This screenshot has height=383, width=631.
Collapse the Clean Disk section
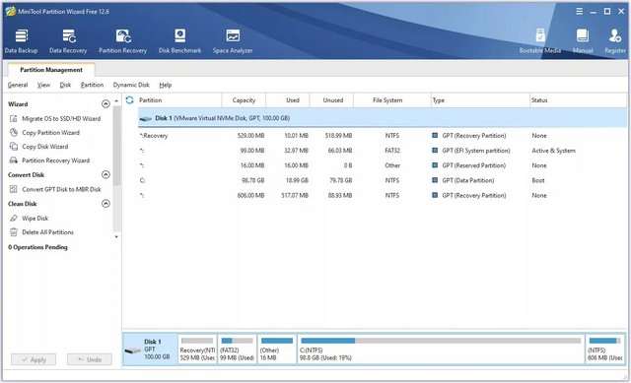point(105,204)
